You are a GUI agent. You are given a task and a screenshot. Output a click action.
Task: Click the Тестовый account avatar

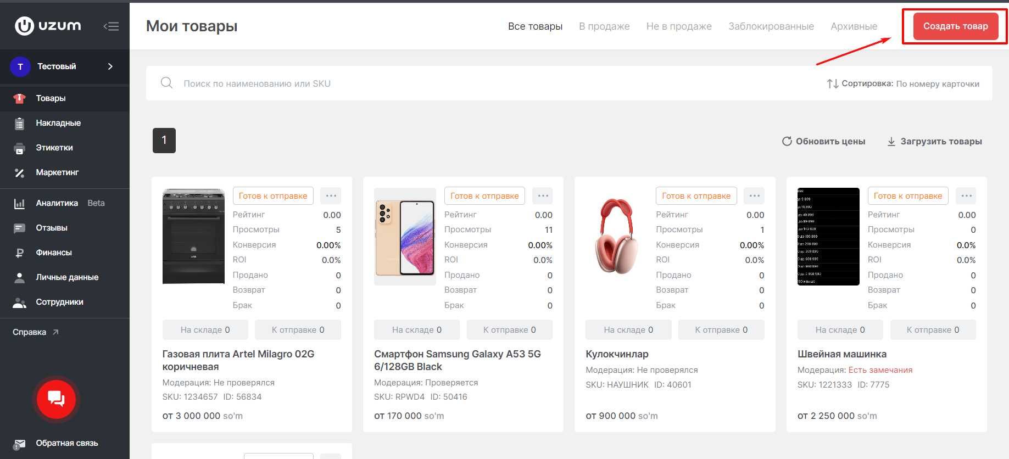(x=20, y=66)
